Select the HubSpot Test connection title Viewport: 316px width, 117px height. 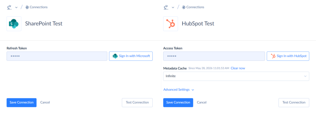(x=198, y=24)
